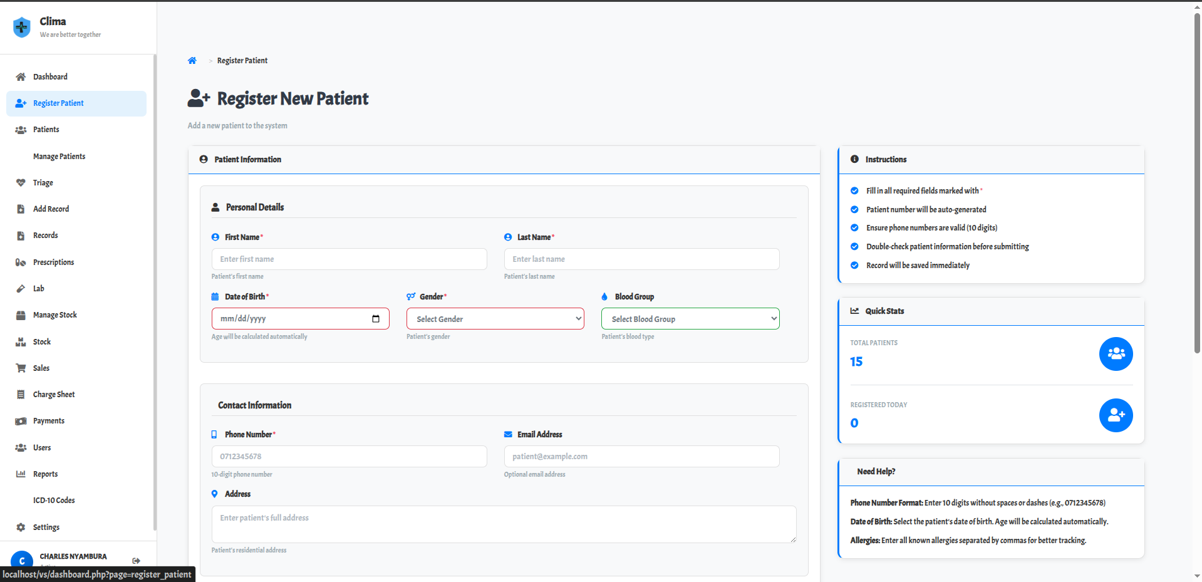Click the Payments icon in sidebar
Image resolution: width=1202 pixels, height=582 pixels.
point(21,420)
